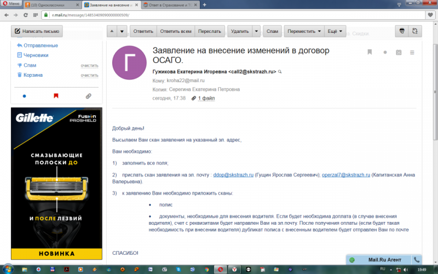Click the sender avatar with letter Г
The width and height of the screenshot is (438, 274).
(129, 62)
